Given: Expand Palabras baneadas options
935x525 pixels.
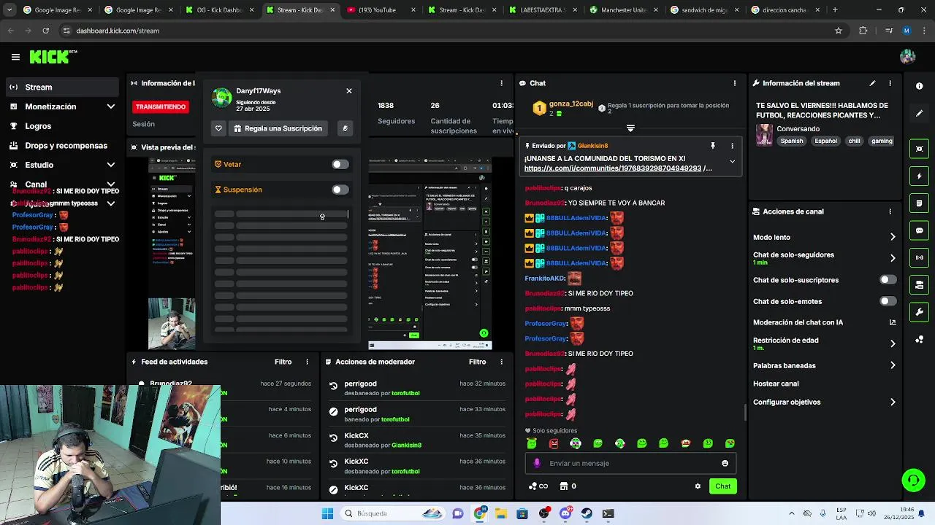Looking at the screenshot, I should [893, 365].
